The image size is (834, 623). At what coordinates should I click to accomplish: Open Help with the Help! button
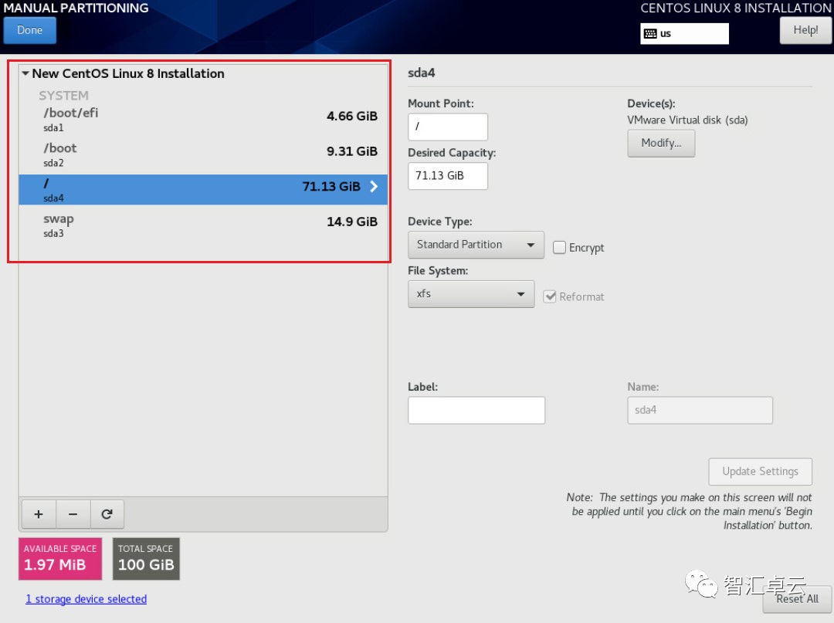pos(805,30)
